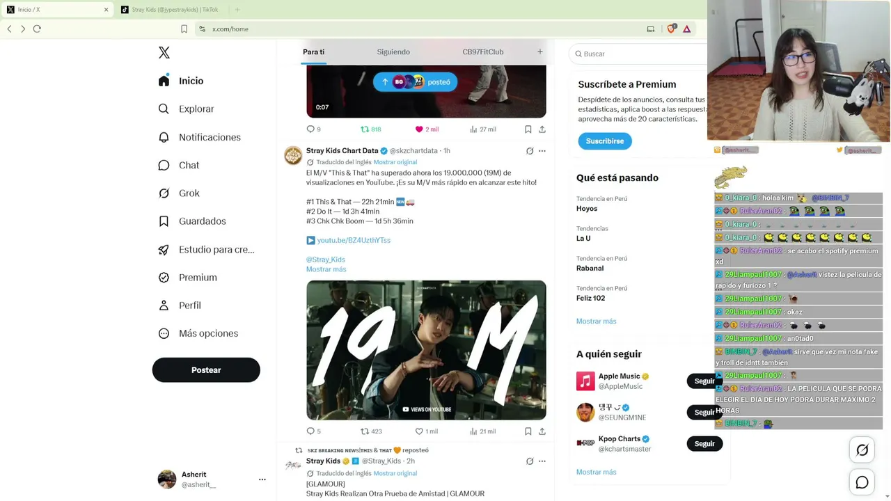Open Grok from the sidebar menu
Screen dimensions: 891x501
[x=178, y=193]
